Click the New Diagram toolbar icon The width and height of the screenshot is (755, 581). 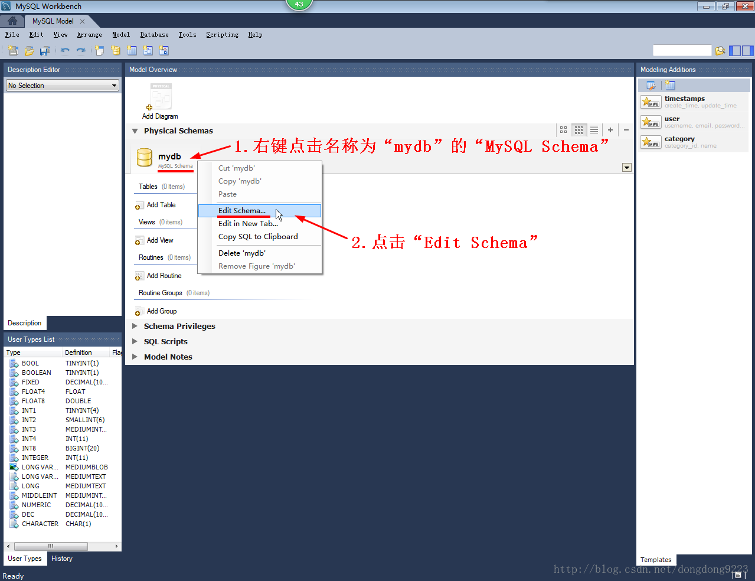coord(100,51)
